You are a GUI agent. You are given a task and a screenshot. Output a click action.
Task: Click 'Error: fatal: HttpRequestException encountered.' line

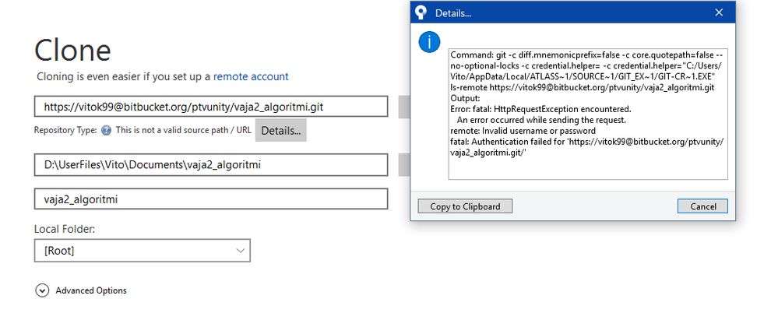[540, 109]
